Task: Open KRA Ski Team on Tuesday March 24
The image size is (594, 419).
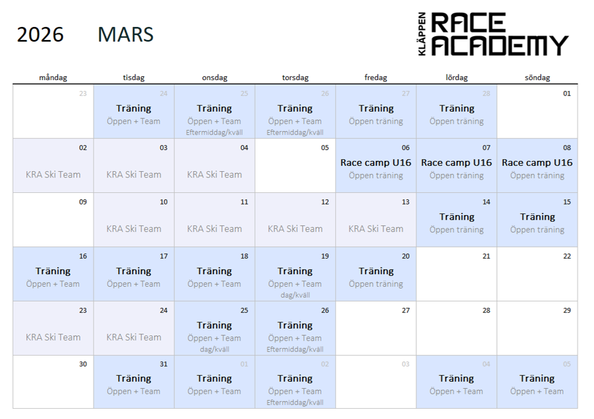Action: click(134, 337)
